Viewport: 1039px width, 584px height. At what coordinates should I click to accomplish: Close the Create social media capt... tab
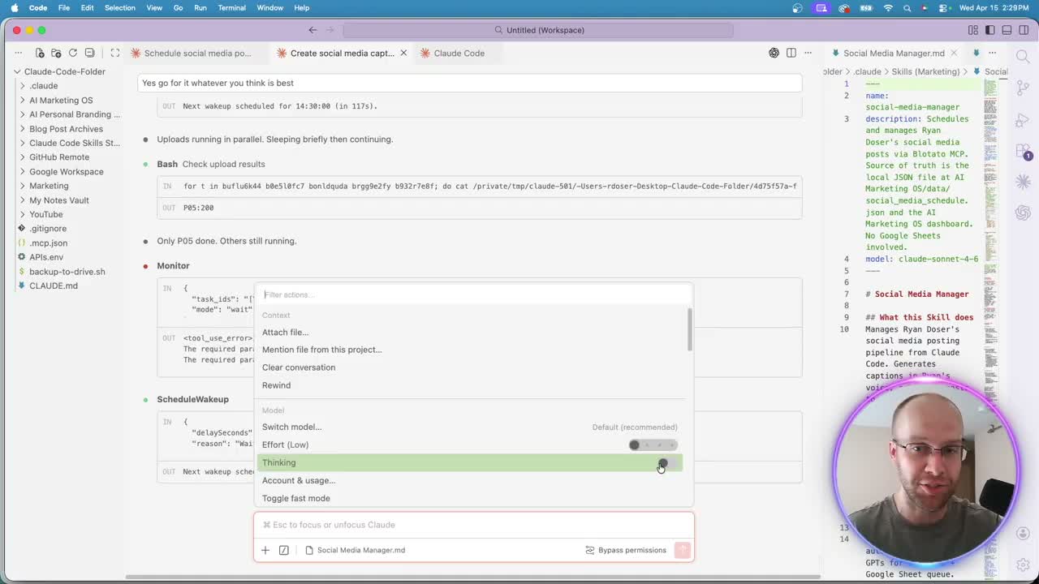tap(403, 53)
